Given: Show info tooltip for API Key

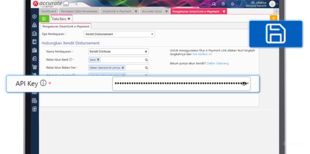Looking at the screenshot, I should [43, 83].
